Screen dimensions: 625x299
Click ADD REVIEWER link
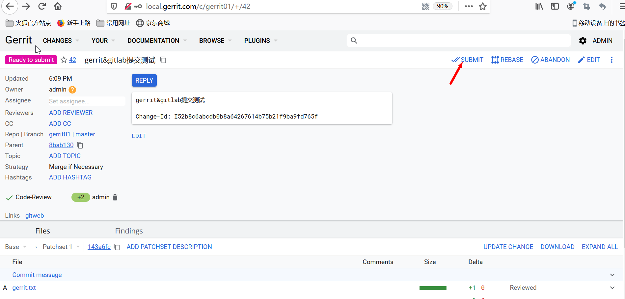[71, 113]
